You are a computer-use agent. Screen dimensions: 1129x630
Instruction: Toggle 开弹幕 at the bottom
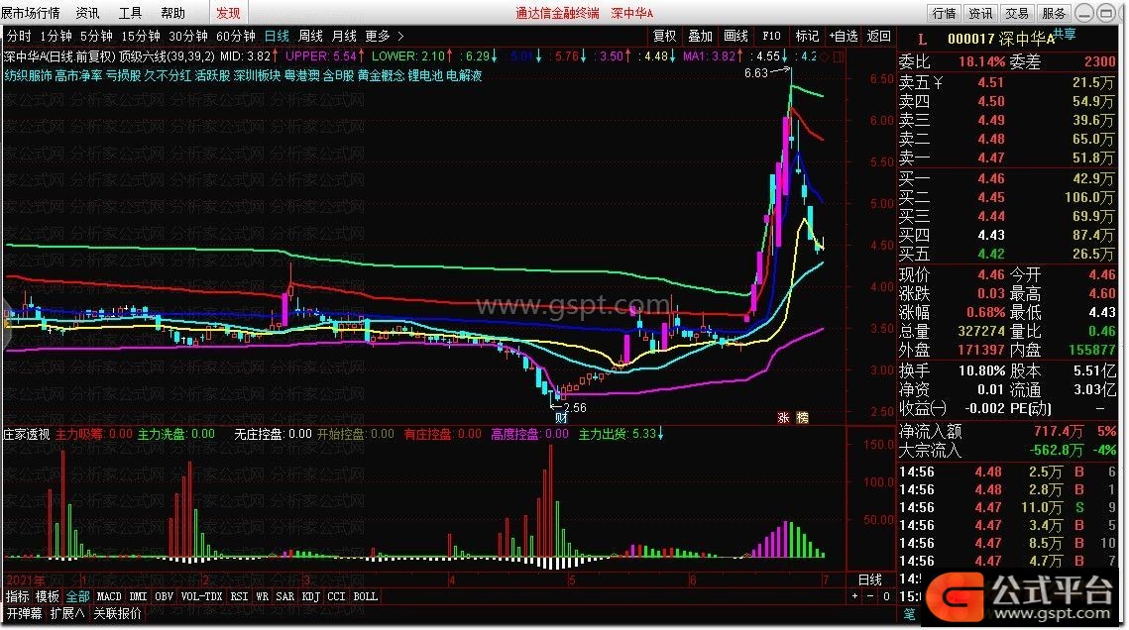(25, 613)
